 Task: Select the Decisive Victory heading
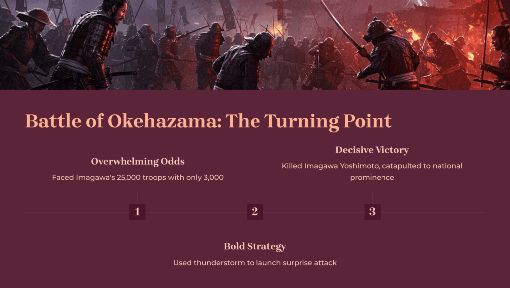click(x=372, y=150)
